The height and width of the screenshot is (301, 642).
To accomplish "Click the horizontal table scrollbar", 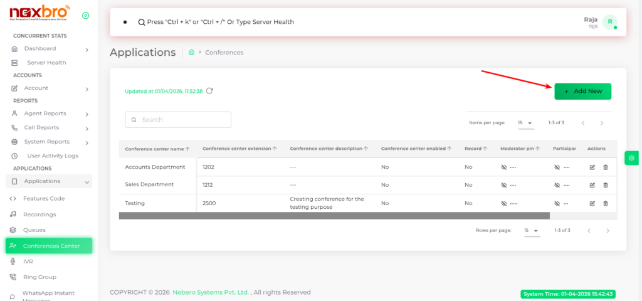I will 334,215.
